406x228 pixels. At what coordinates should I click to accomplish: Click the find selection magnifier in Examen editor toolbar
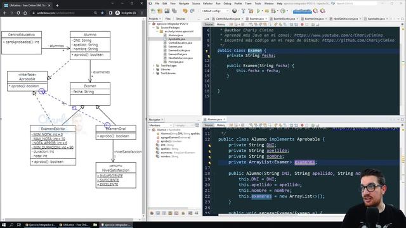(251, 24)
